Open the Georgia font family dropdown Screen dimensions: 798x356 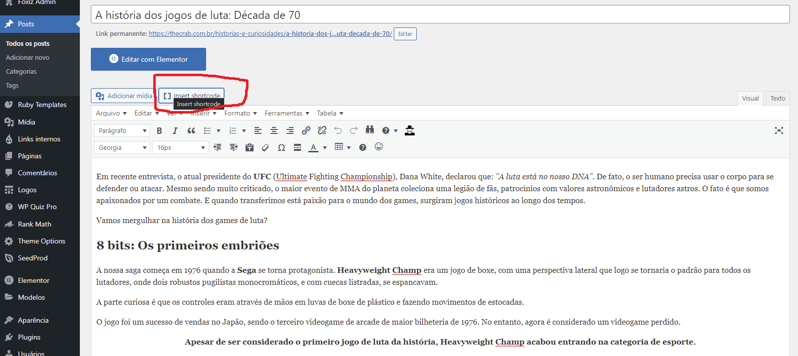tap(122, 148)
